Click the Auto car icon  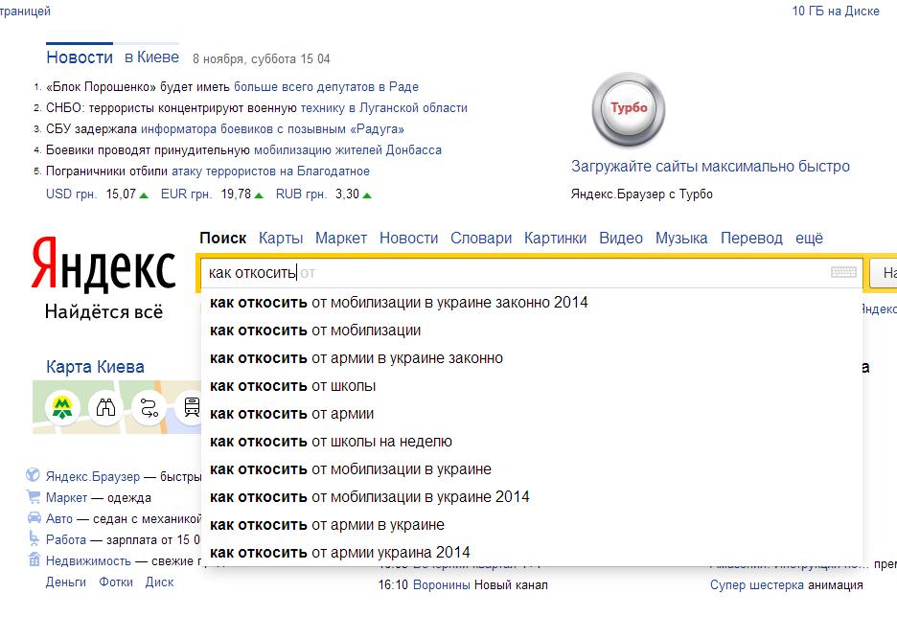[34, 517]
